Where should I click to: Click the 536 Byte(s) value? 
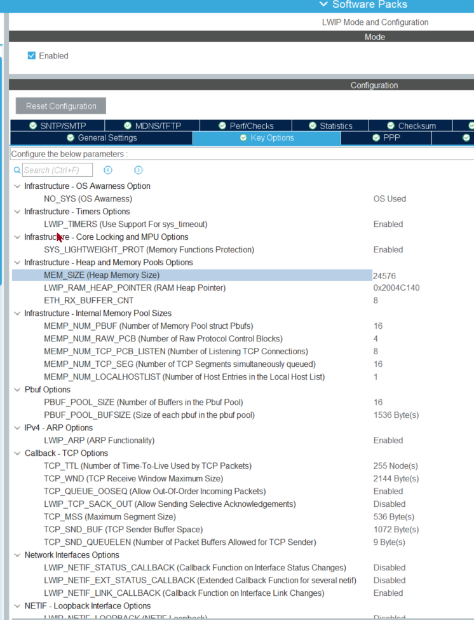point(394,517)
